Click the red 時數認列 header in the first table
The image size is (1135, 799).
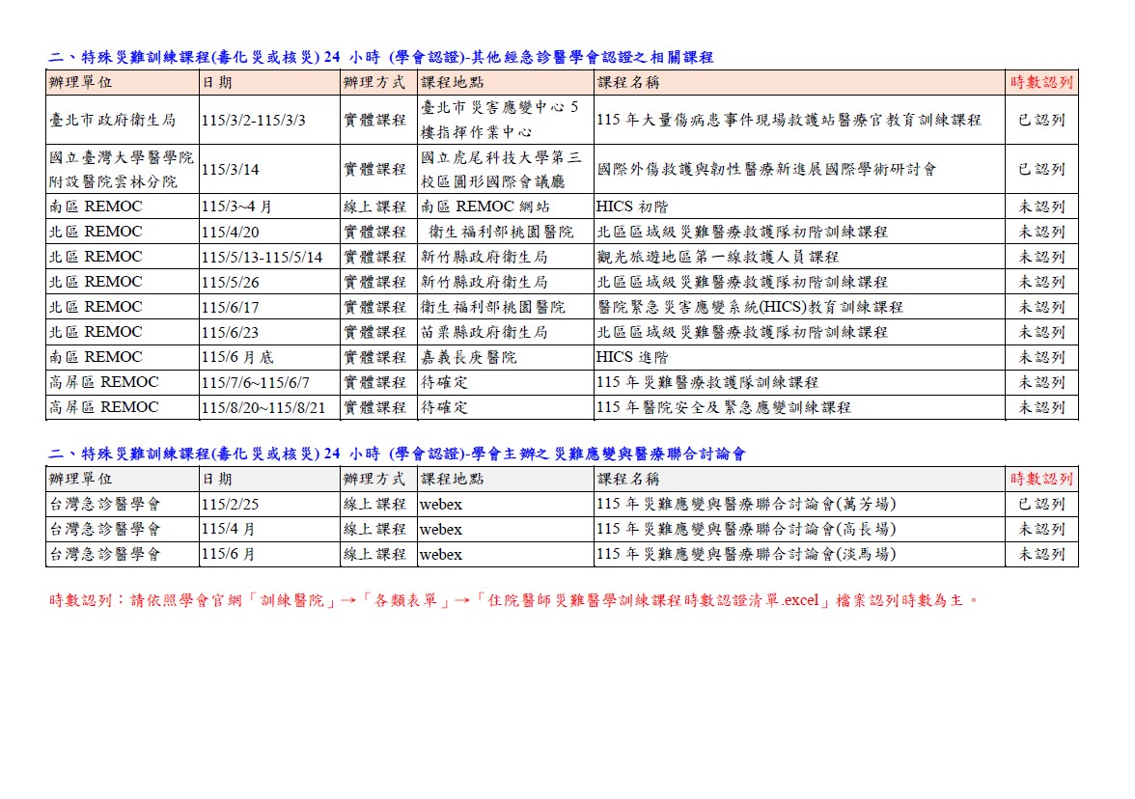(1041, 82)
